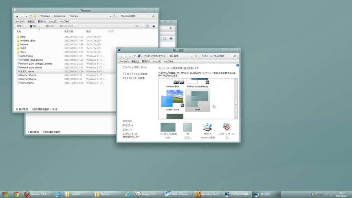Click Up arrow in Themes explorer window
The height and width of the screenshot is (198, 352).
click(31, 16)
